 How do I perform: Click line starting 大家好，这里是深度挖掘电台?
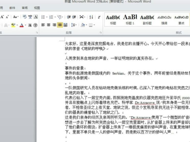pos(127,44)
